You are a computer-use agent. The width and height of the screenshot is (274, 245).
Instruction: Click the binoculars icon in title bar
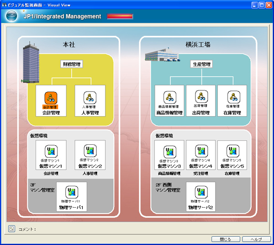(5, 5)
